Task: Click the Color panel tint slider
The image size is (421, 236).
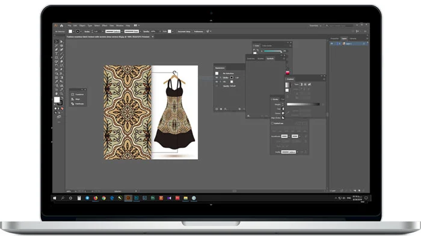Action: (272, 51)
